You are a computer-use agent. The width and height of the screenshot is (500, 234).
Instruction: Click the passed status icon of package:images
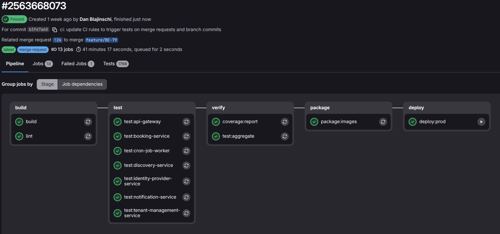click(x=314, y=121)
